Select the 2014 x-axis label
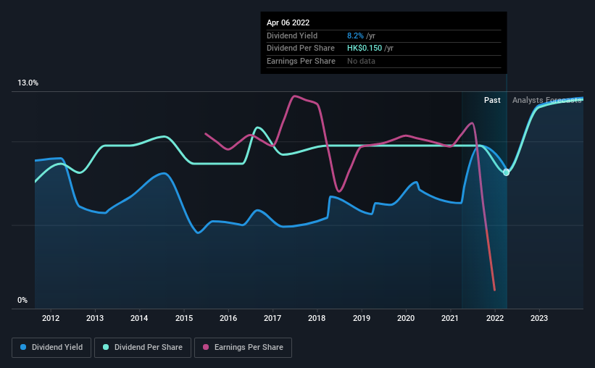 (139, 318)
